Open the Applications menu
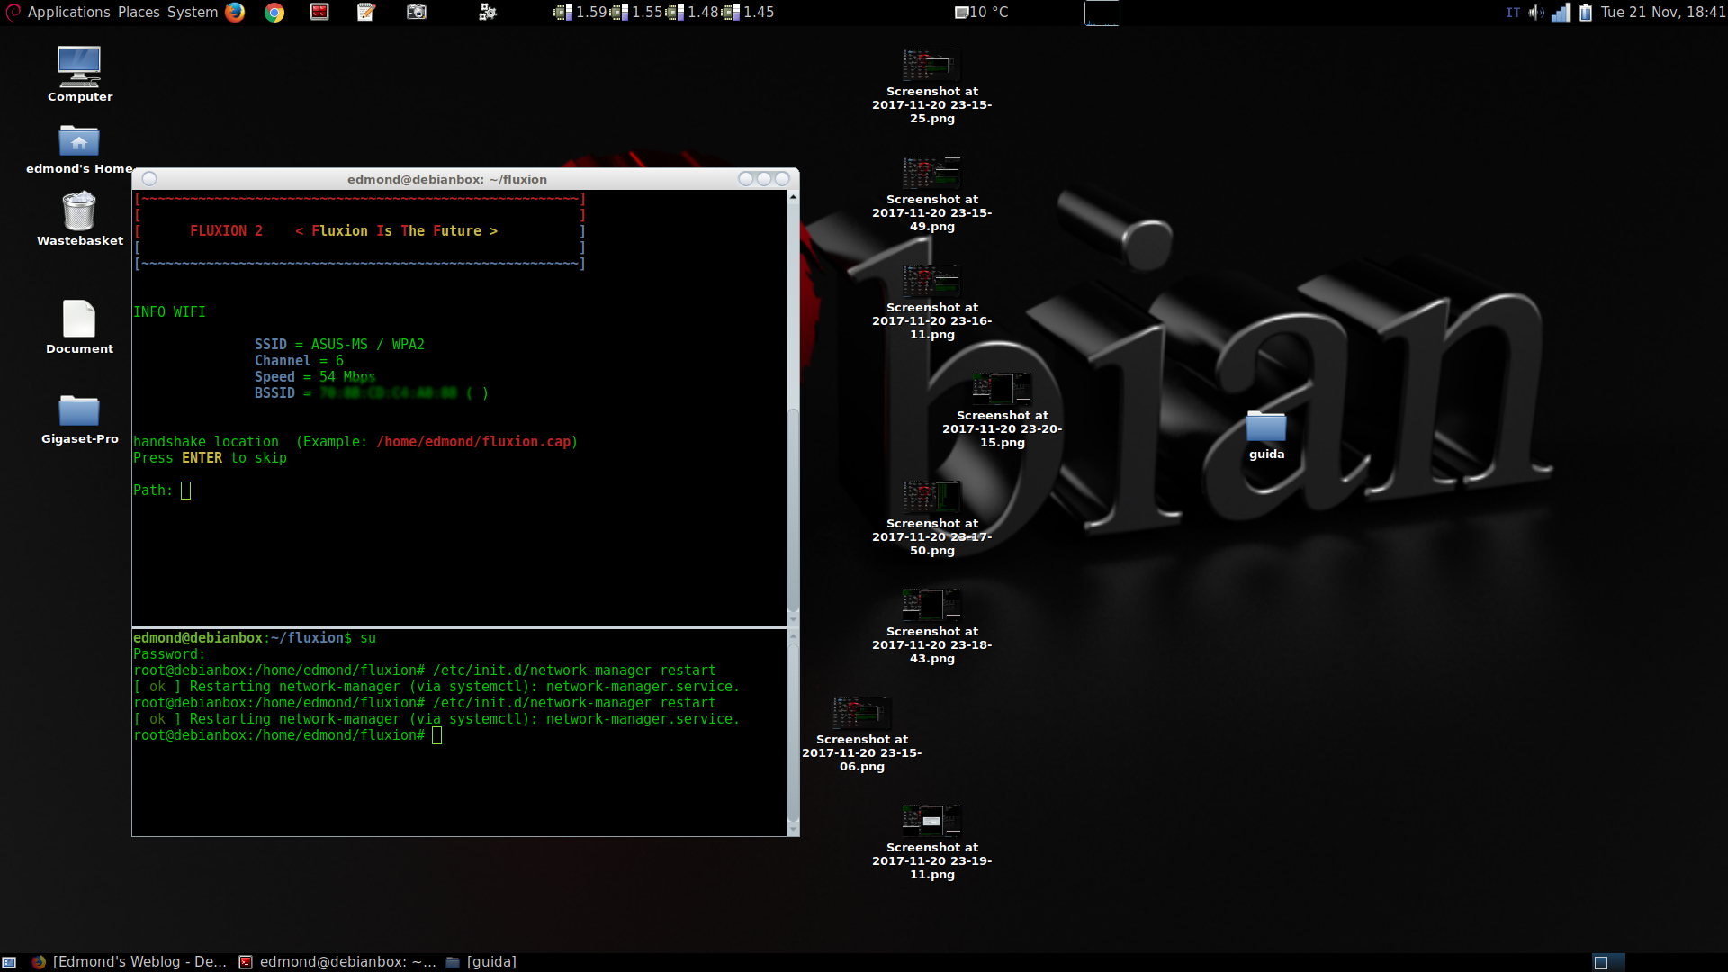 point(68,13)
